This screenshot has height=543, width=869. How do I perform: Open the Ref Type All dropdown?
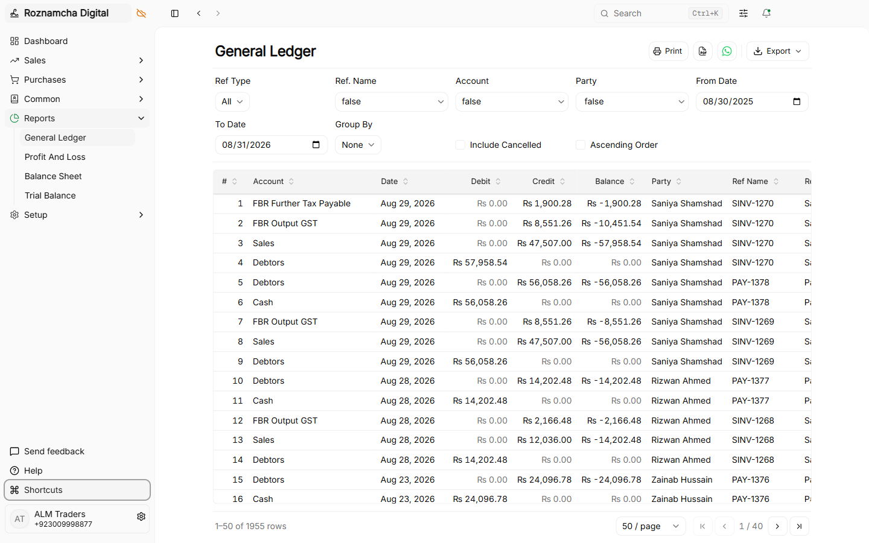click(x=232, y=101)
